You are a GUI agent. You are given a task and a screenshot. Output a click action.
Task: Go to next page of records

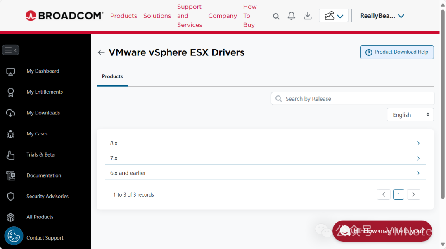tap(413, 194)
